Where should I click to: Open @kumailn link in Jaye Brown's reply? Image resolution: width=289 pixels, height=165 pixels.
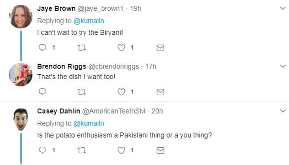(x=89, y=20)
